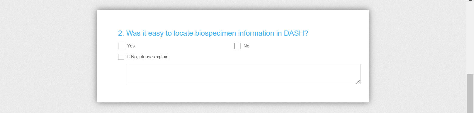Click the question 2 heading text
Image resolution: width=474 pixels, height=113 pixels.
click(213, 33)
